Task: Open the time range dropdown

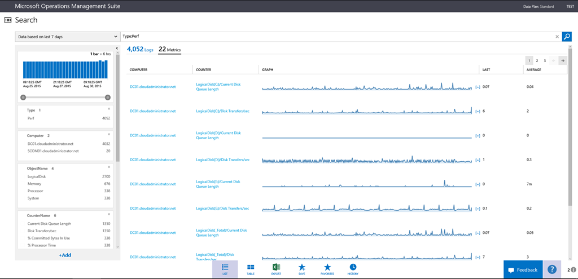Action: [67, 37]
